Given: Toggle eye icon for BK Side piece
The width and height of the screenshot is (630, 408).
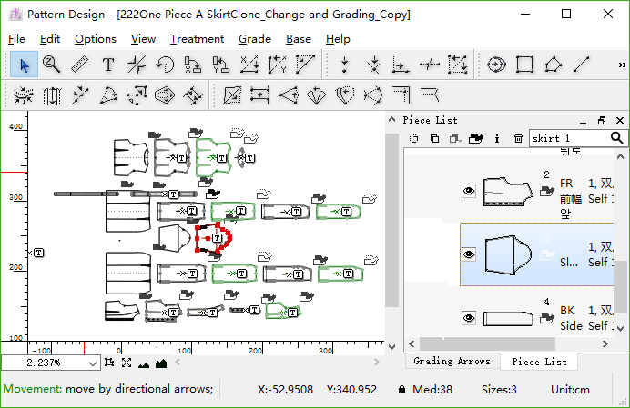Looking at the screenshot, I should (x=469, y=318).
